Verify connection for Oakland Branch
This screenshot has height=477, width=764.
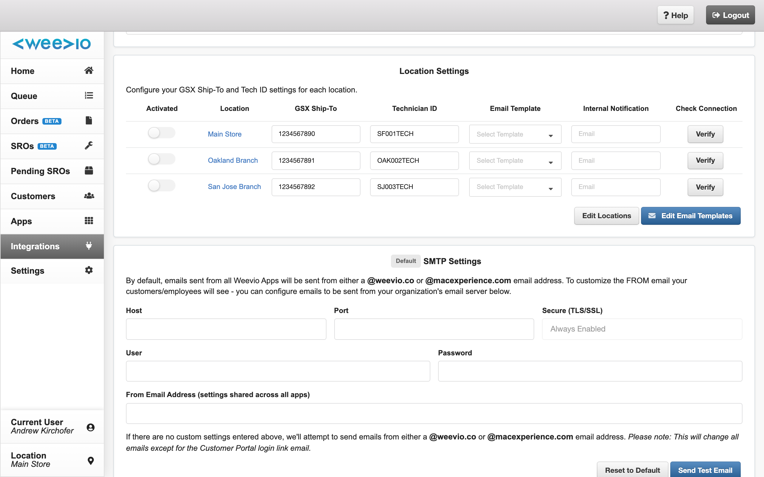pyautogui.click(x=705, y=161)
